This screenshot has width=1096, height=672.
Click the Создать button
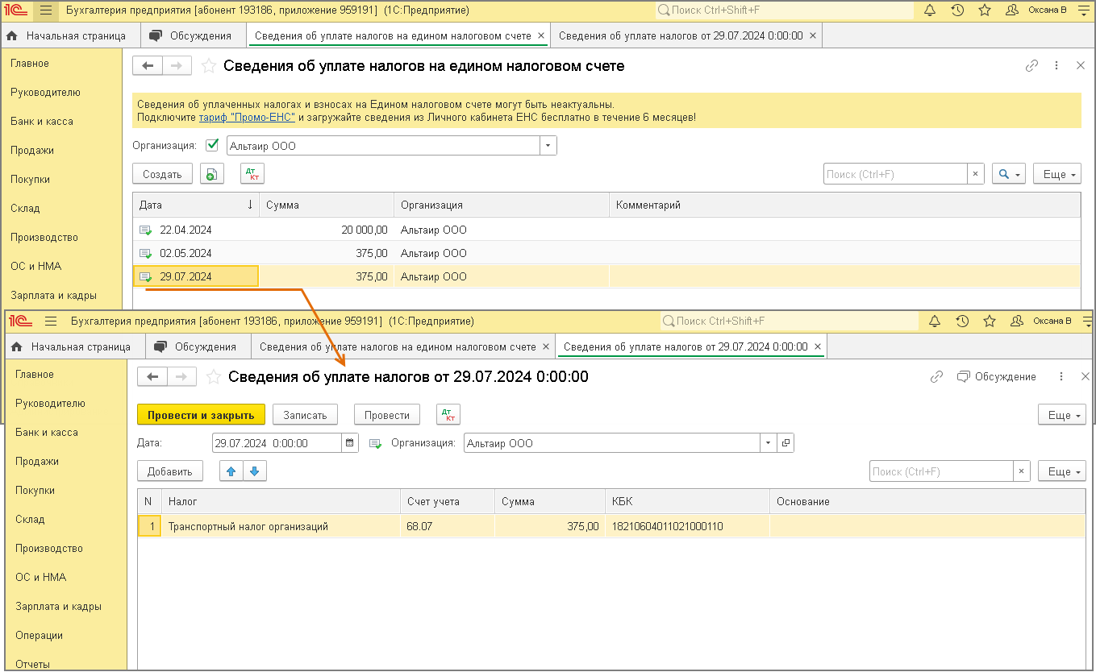[162, 174]
